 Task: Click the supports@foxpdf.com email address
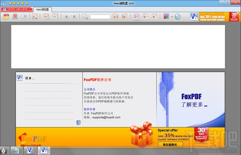[106, 118]
